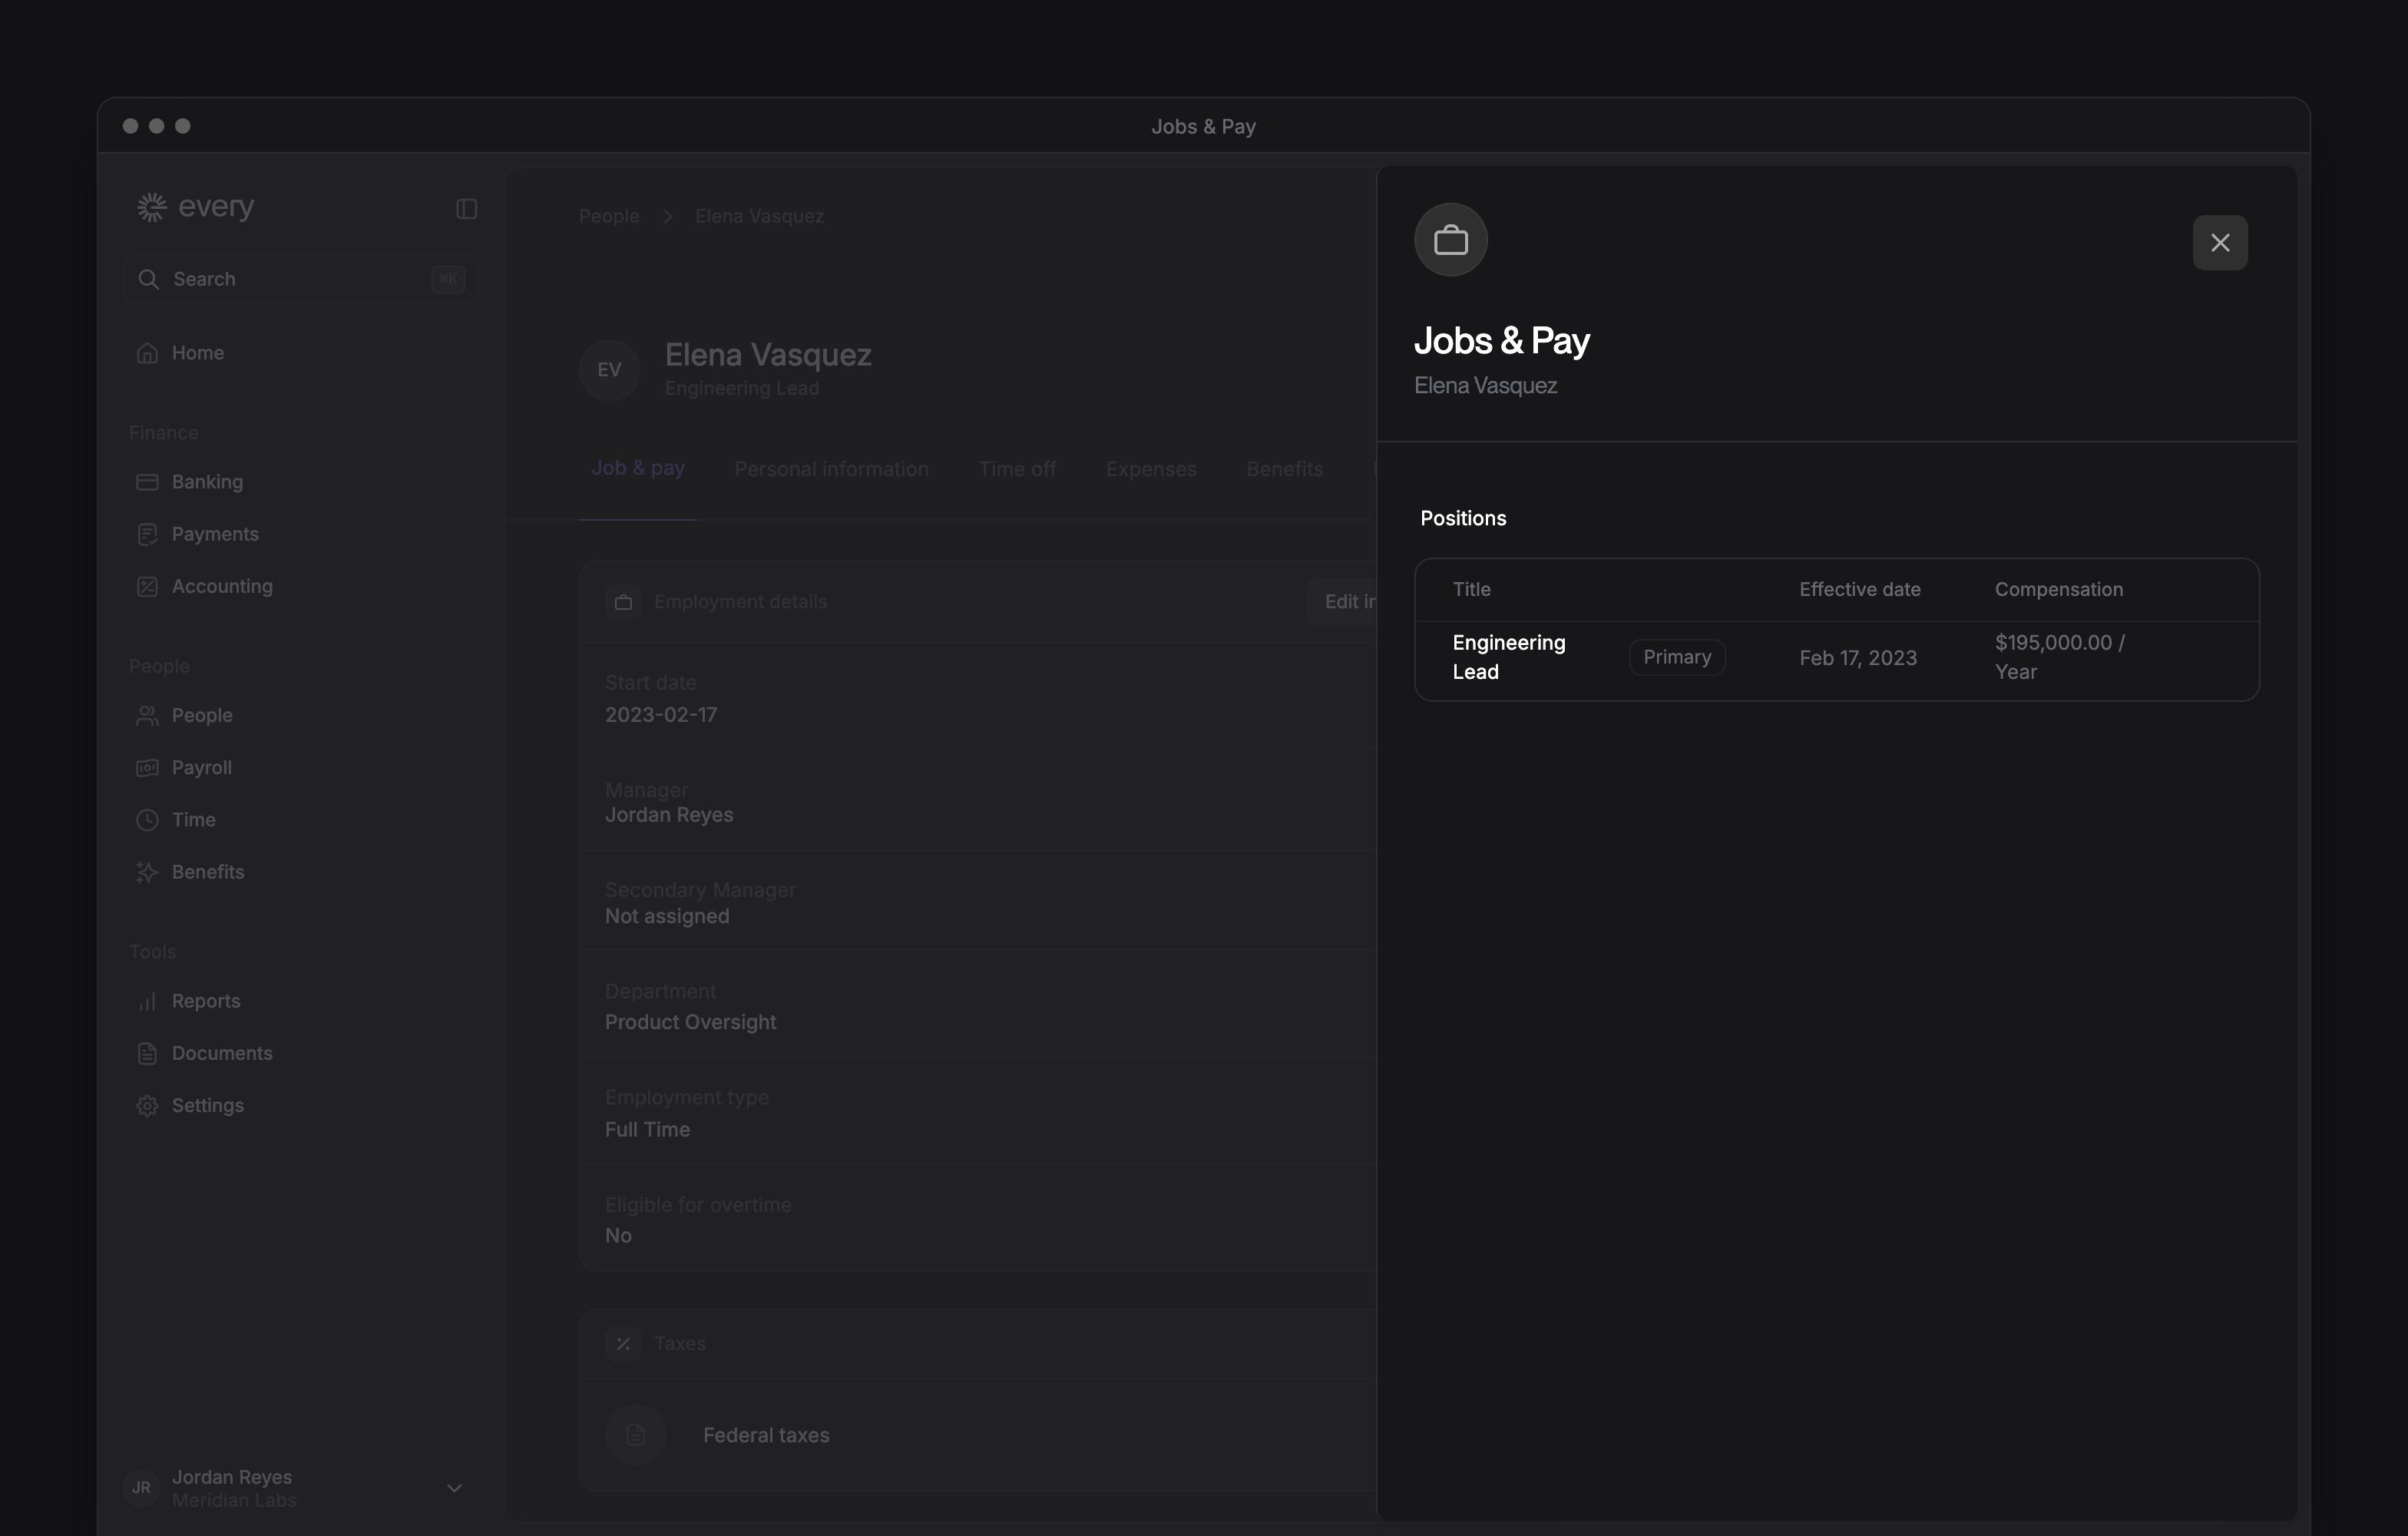Click the magnifier icon in Search
The width and height of the screenshot is (2408, 1536).
pos(148,279)
